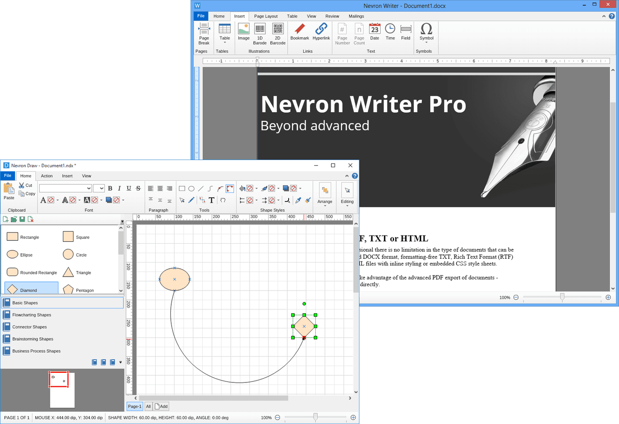The image size is (619, 424).
Task: Align paragraph left in Draw
Action: point(150,189)
